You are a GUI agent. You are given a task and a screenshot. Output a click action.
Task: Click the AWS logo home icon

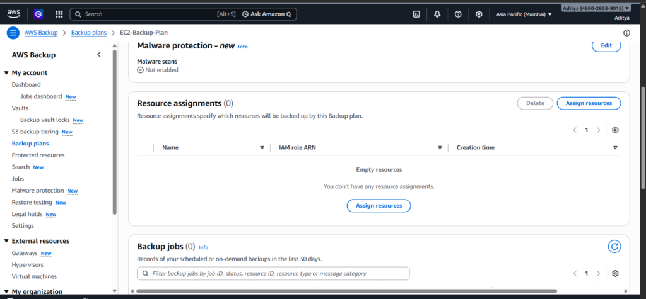14,14
